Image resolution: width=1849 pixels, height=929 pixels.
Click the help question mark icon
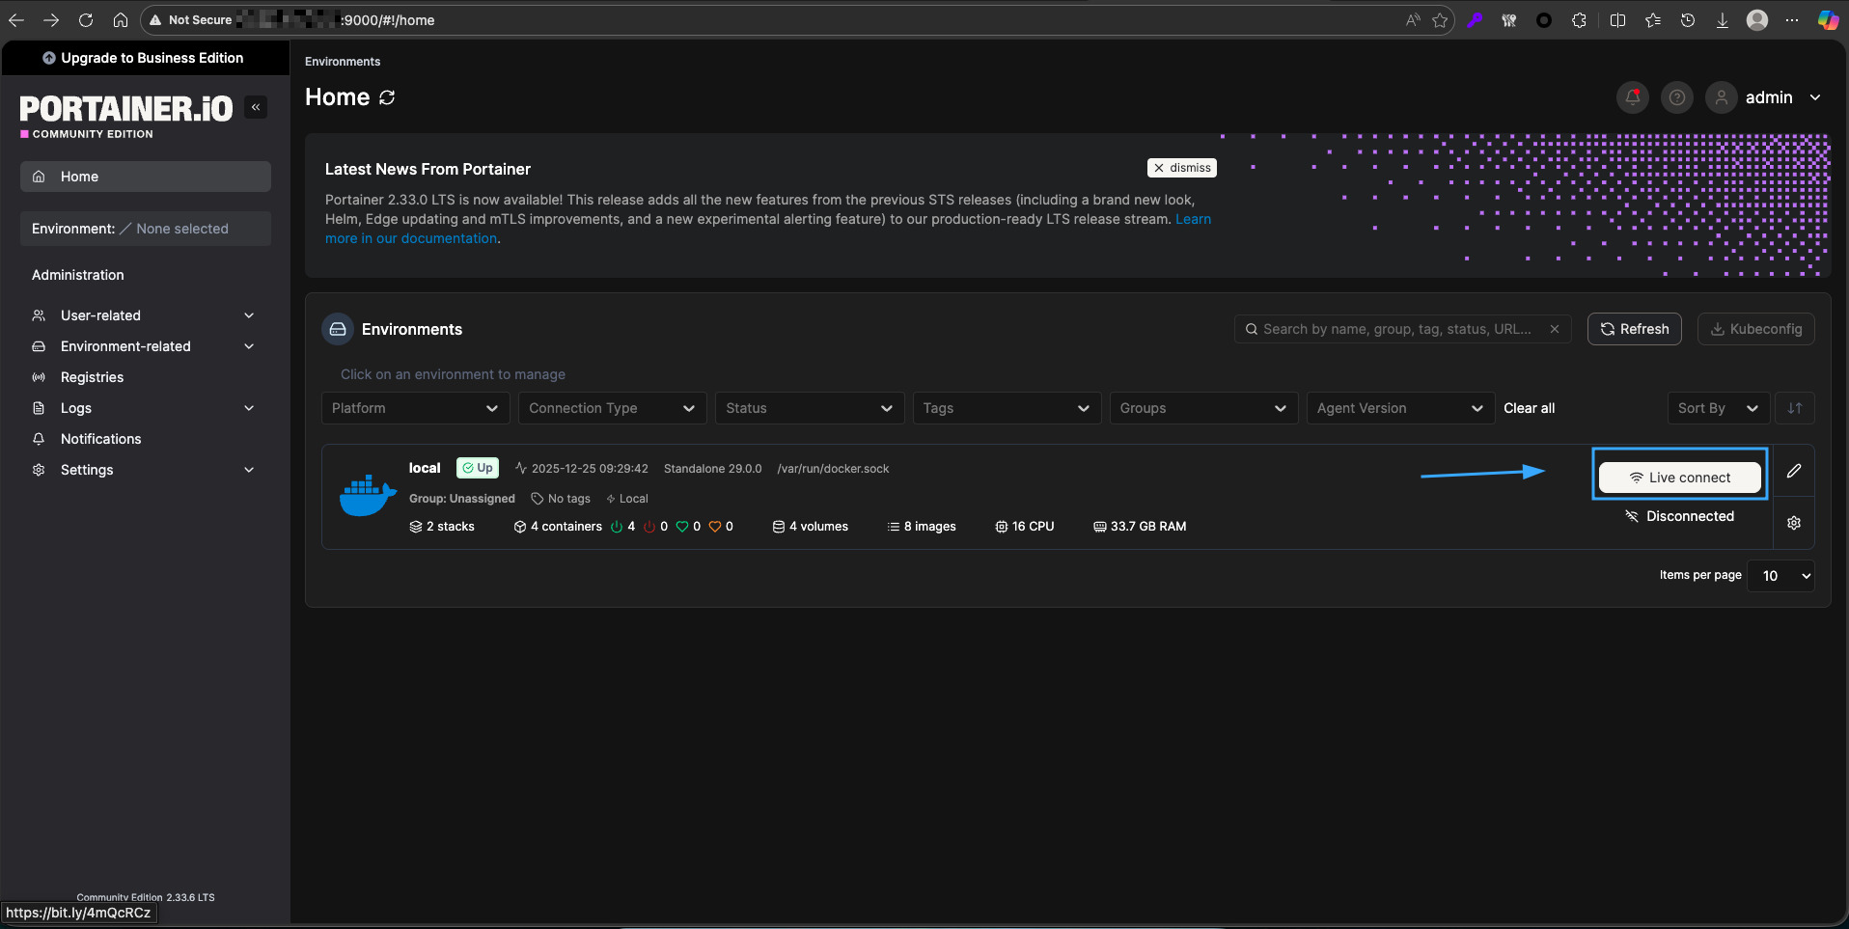tap(1677, 96)
